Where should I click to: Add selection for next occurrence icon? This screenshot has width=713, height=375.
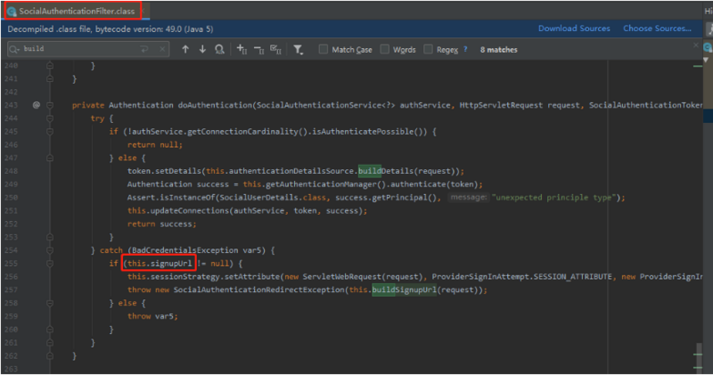click(242, 49)
